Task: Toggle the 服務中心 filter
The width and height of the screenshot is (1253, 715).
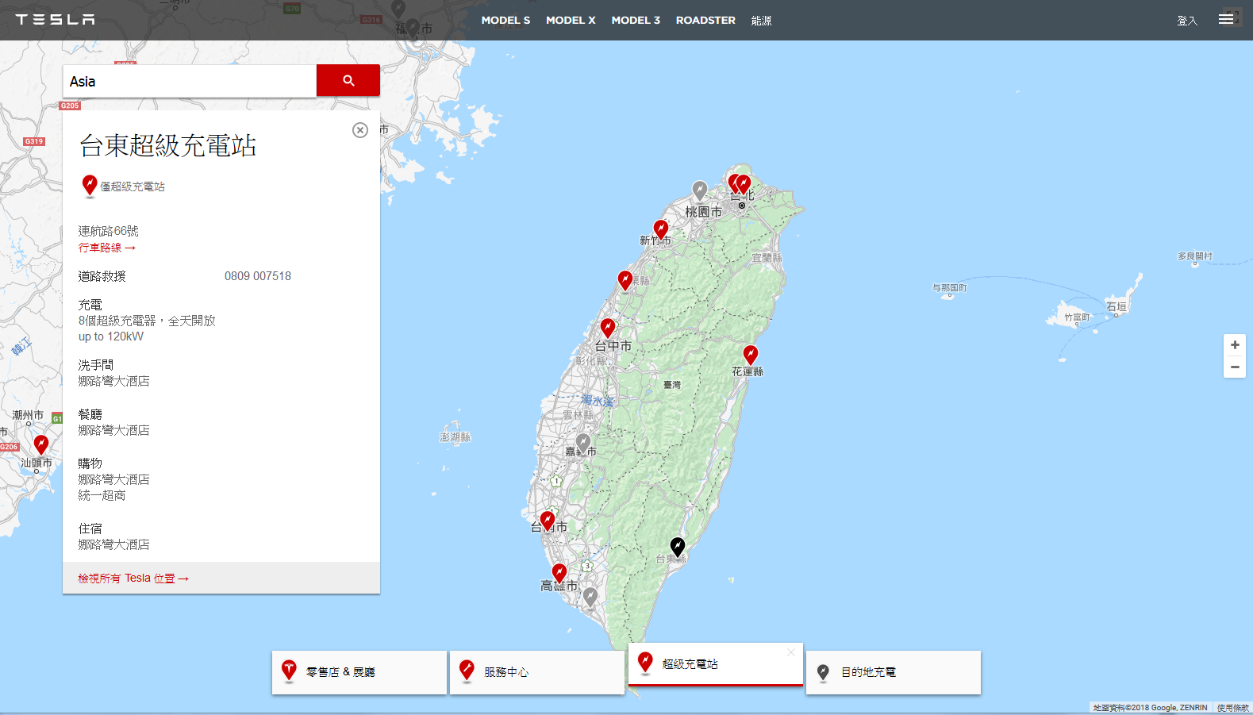Action: pyautogui.click(x=537, y=672)
